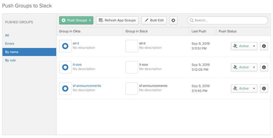This screenshot has height=138, width=273.
Task: Open the all-it group link
Action: pos(76,43)
